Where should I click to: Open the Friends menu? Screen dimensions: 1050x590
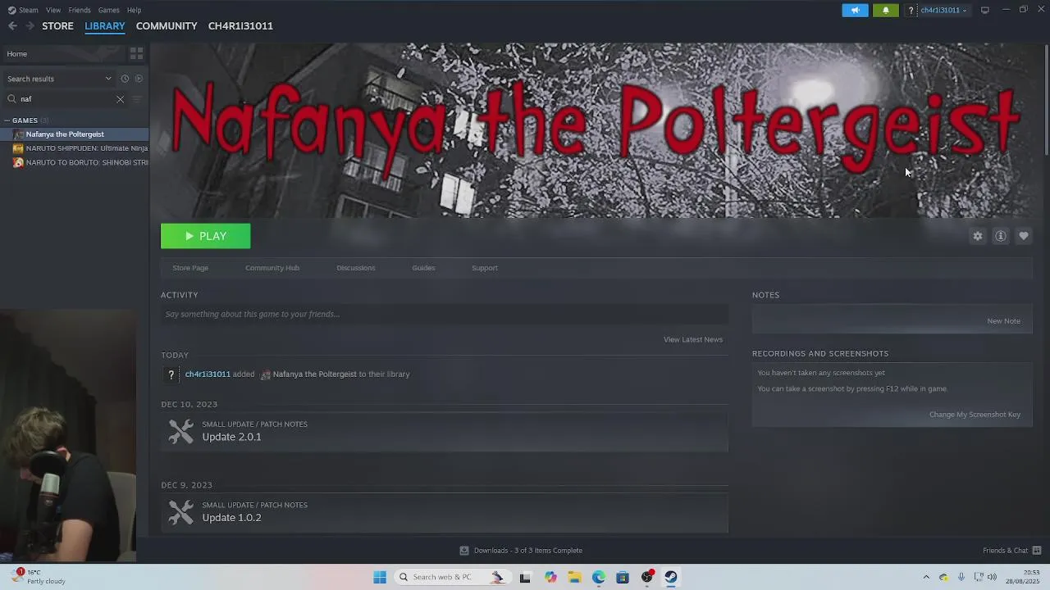coord(80,10)
